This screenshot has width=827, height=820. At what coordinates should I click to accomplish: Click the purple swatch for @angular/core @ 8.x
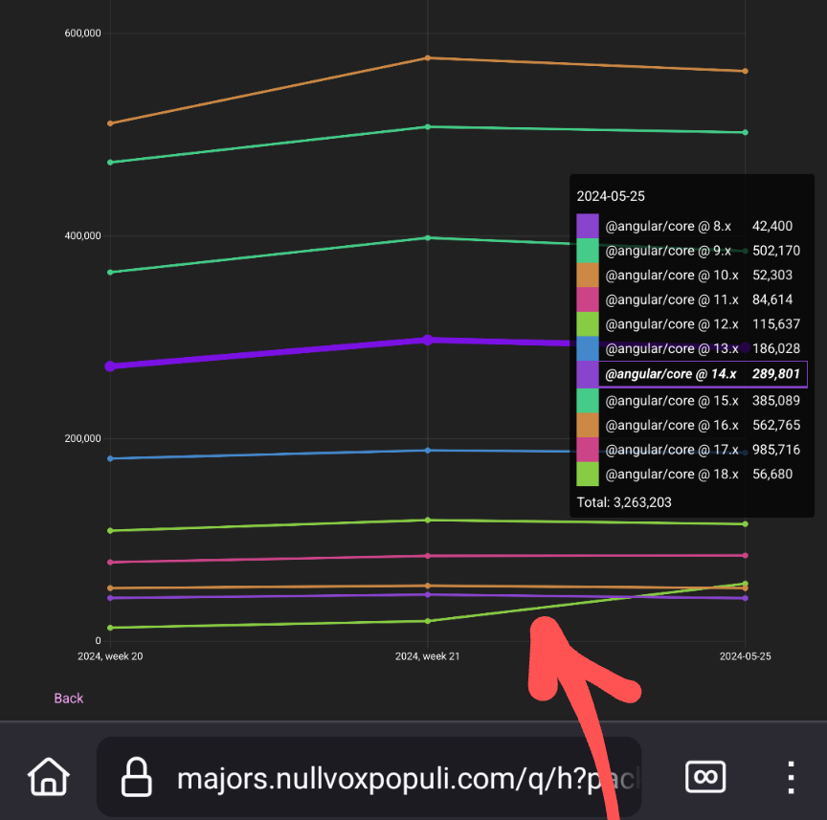588,226
